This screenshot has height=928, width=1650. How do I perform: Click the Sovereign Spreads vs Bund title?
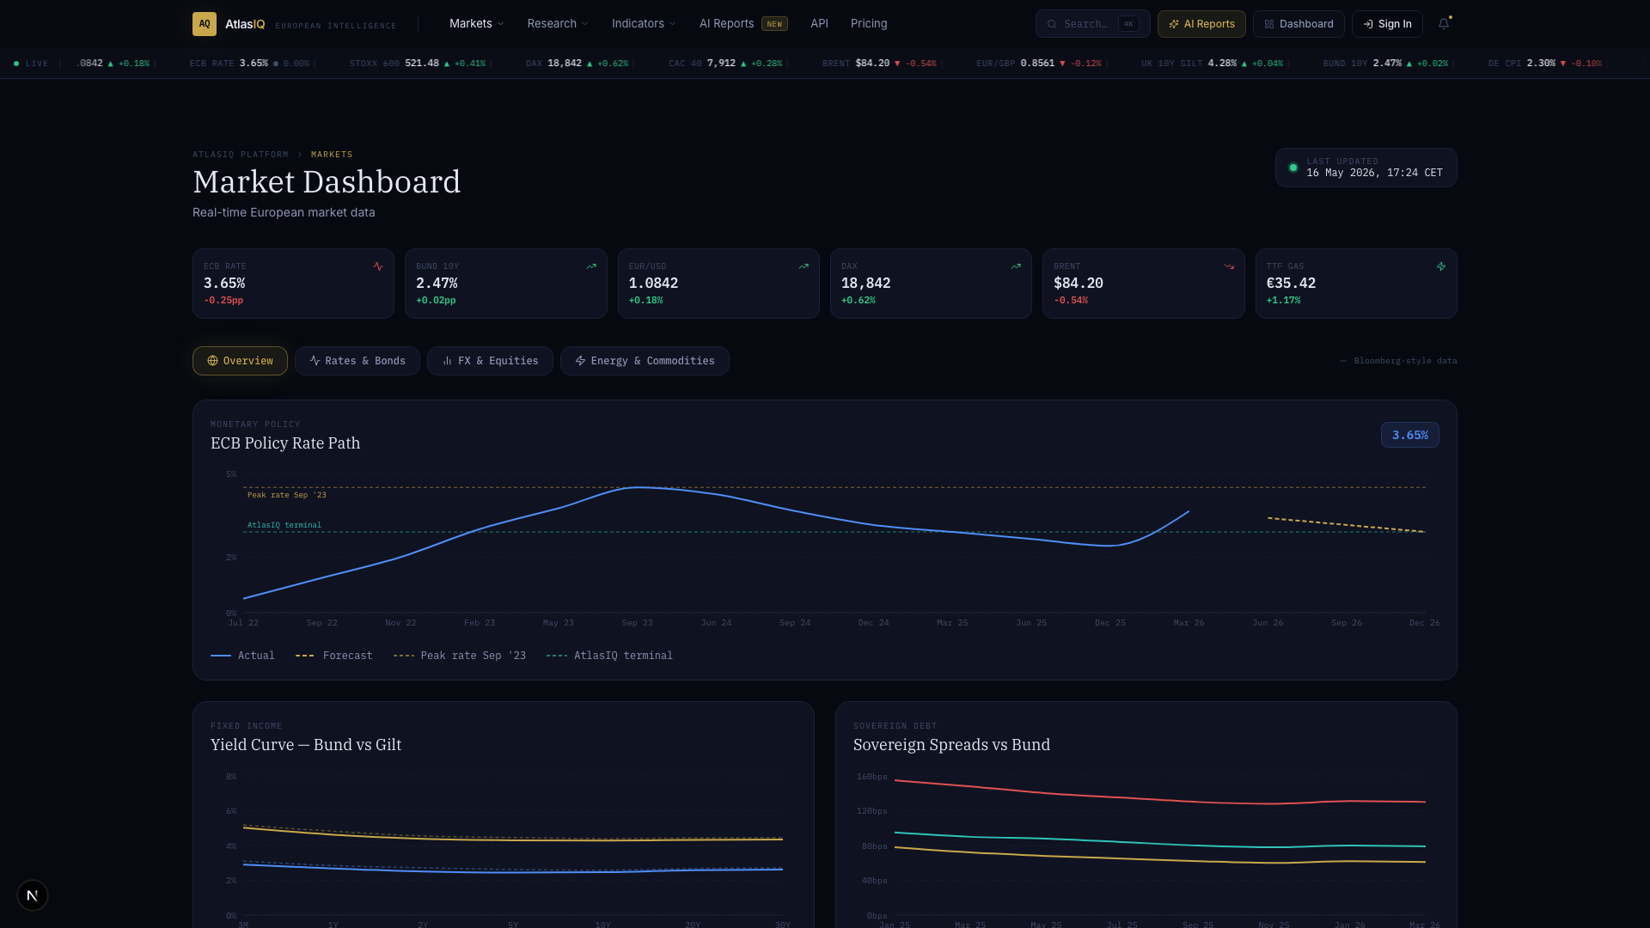[951, 745]
